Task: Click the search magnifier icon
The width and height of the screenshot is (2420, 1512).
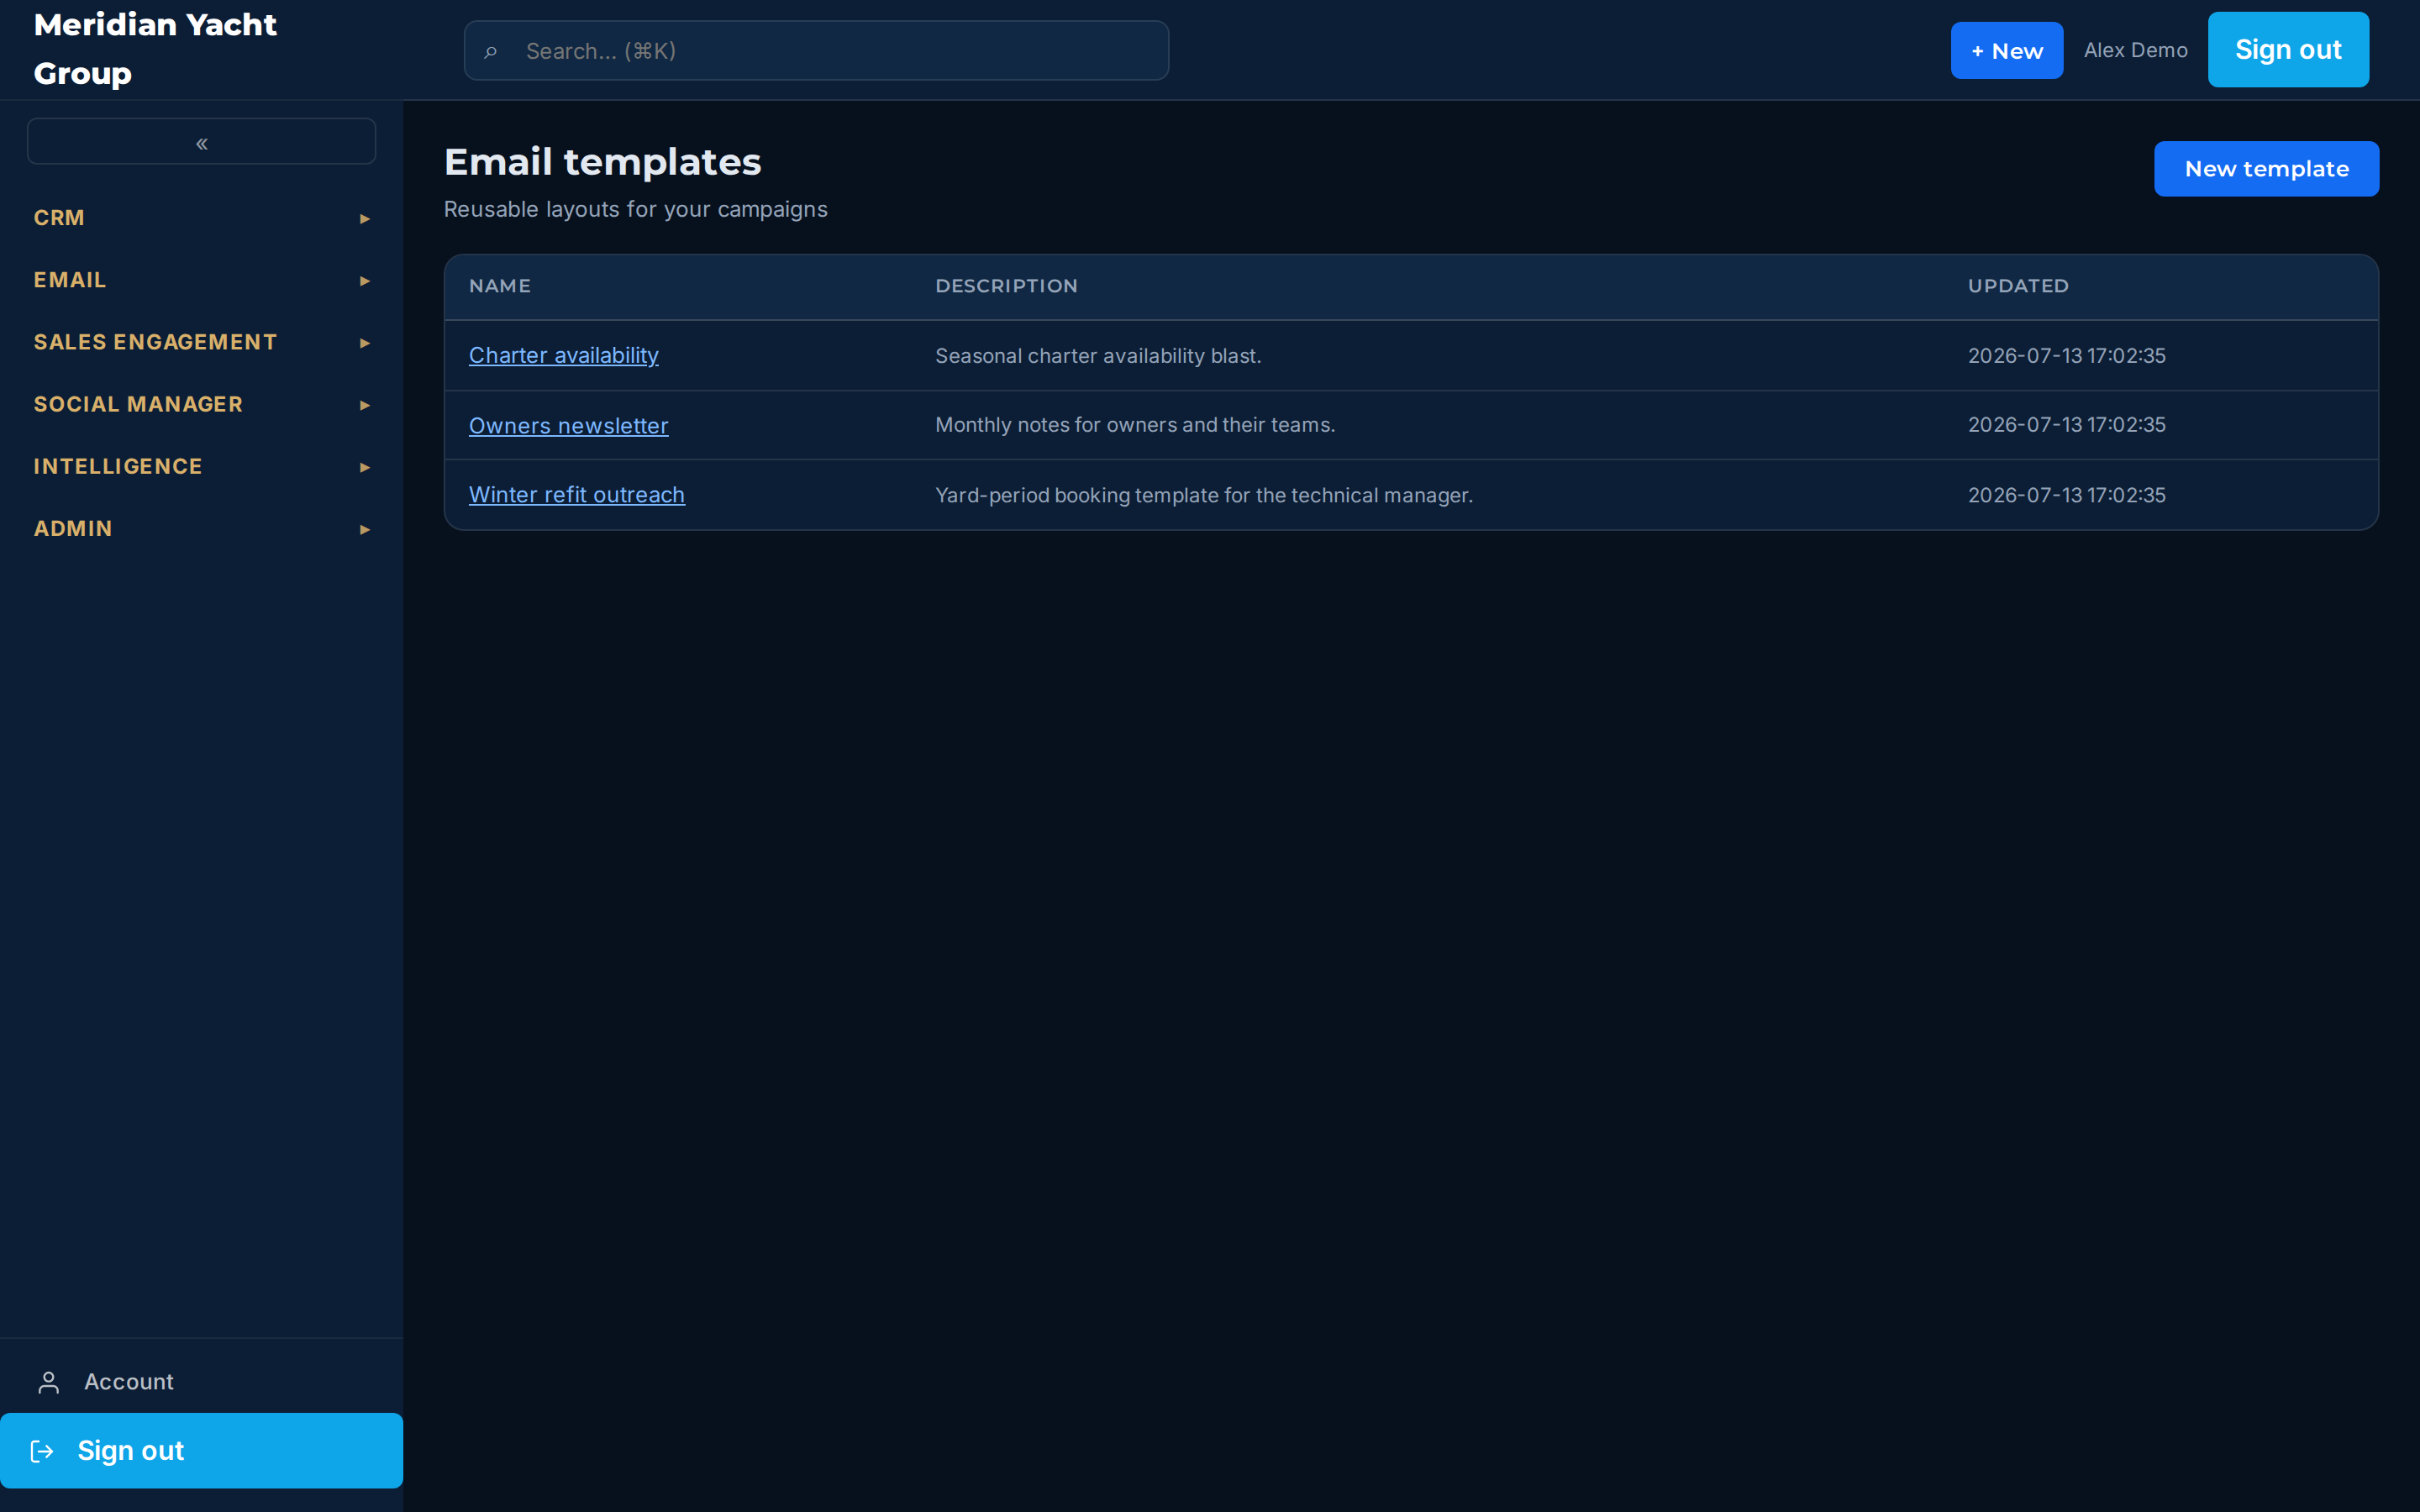Action: pos(490,51)
